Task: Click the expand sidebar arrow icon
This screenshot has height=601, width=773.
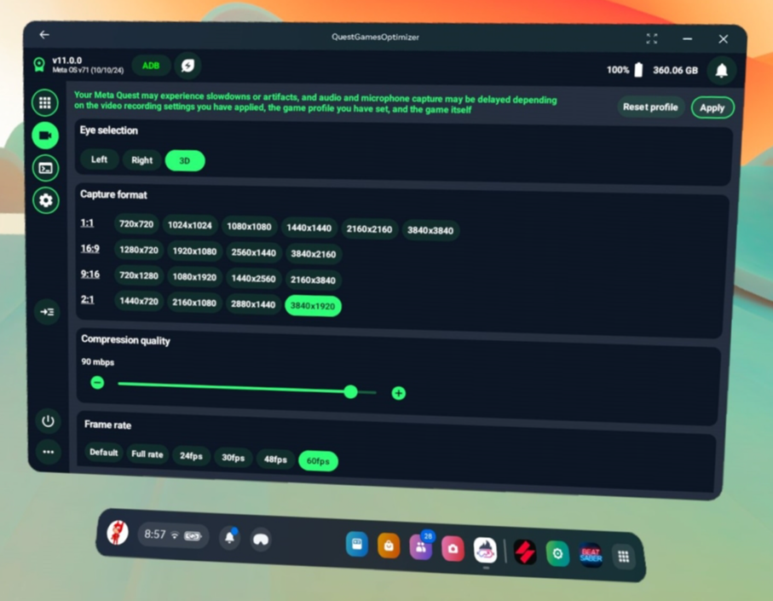Action: [48, 312]
